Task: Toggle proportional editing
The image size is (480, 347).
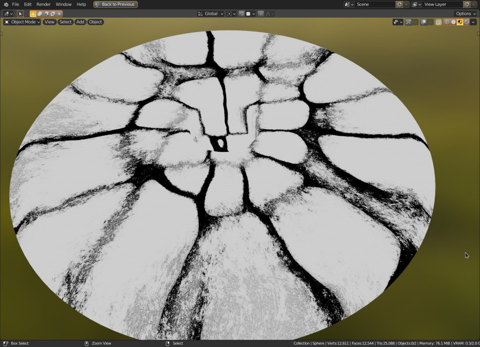Action: (261, 14)
